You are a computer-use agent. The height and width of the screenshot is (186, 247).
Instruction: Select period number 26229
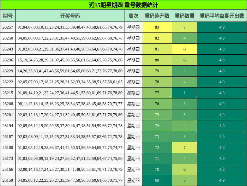(x=8, y=71)
